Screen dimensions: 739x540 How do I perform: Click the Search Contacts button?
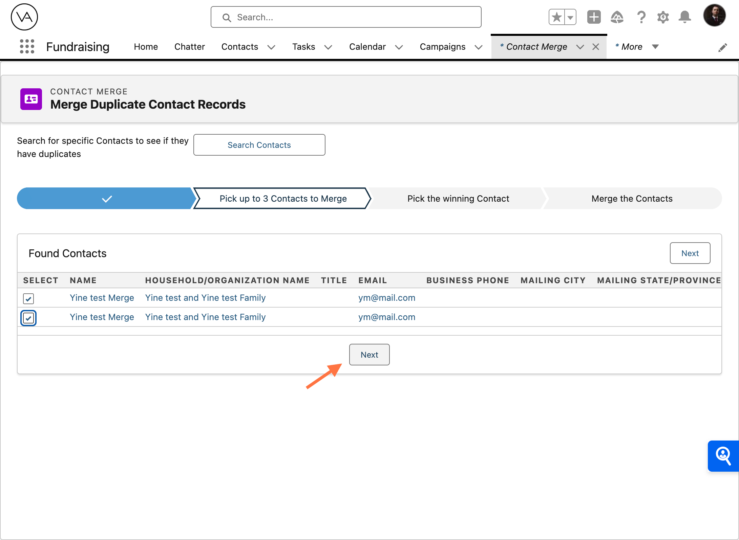coord(259,145)
